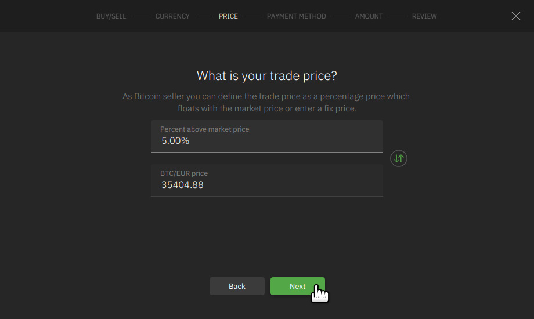Open the CURRENCY step
The image size is (534, 319).
(x=172, y=16)
